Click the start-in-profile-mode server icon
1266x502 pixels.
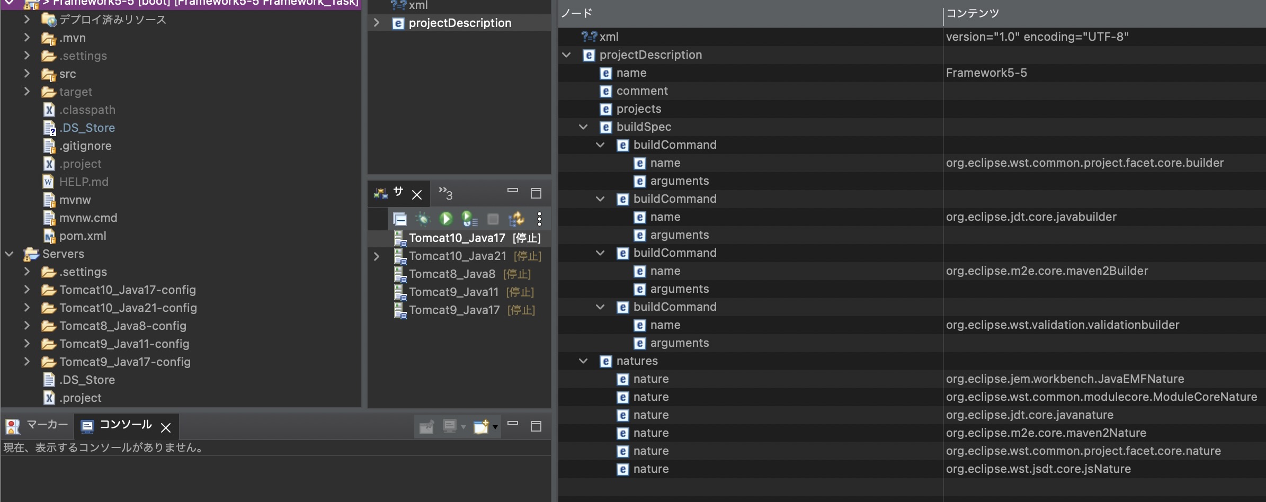(469, 219)
